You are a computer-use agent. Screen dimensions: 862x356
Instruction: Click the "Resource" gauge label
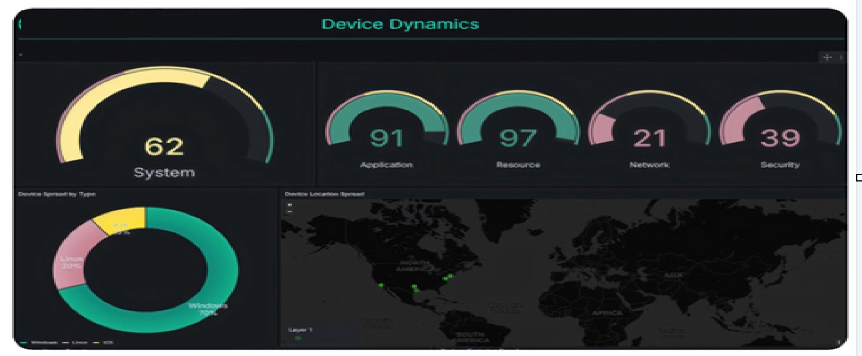(518, 165)
